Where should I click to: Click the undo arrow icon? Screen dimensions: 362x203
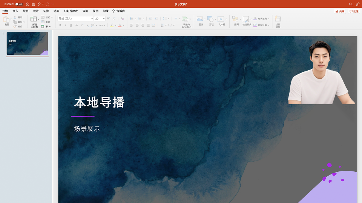coord(39,4)
